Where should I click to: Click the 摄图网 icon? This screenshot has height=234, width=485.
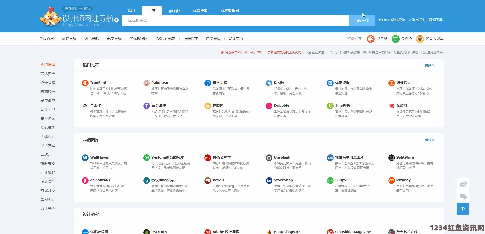[269, 83]
